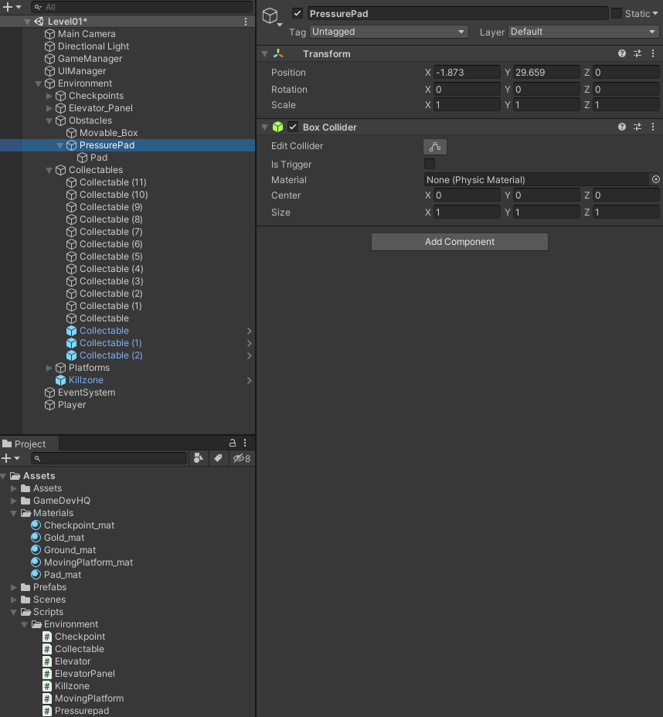
Task: Click Search by Type icon in Project
Action: pos(199,458)
